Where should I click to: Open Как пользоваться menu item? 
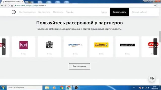[x=27, y=12]
